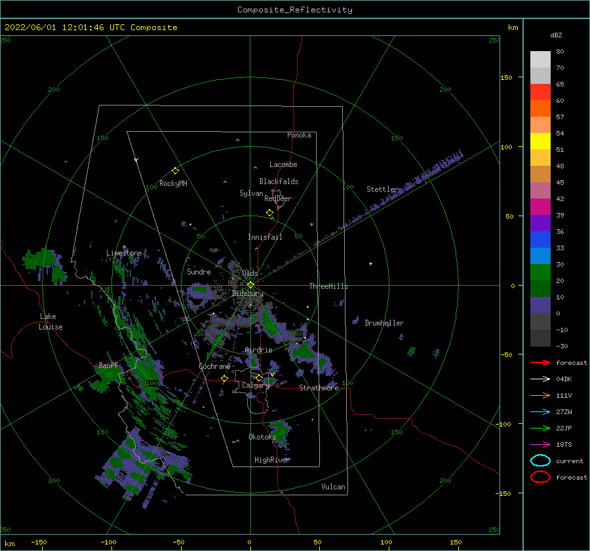Click the HighRiver town label
Image resolution: width=590 pixels, height=551 pixels.
pos(272,460)
